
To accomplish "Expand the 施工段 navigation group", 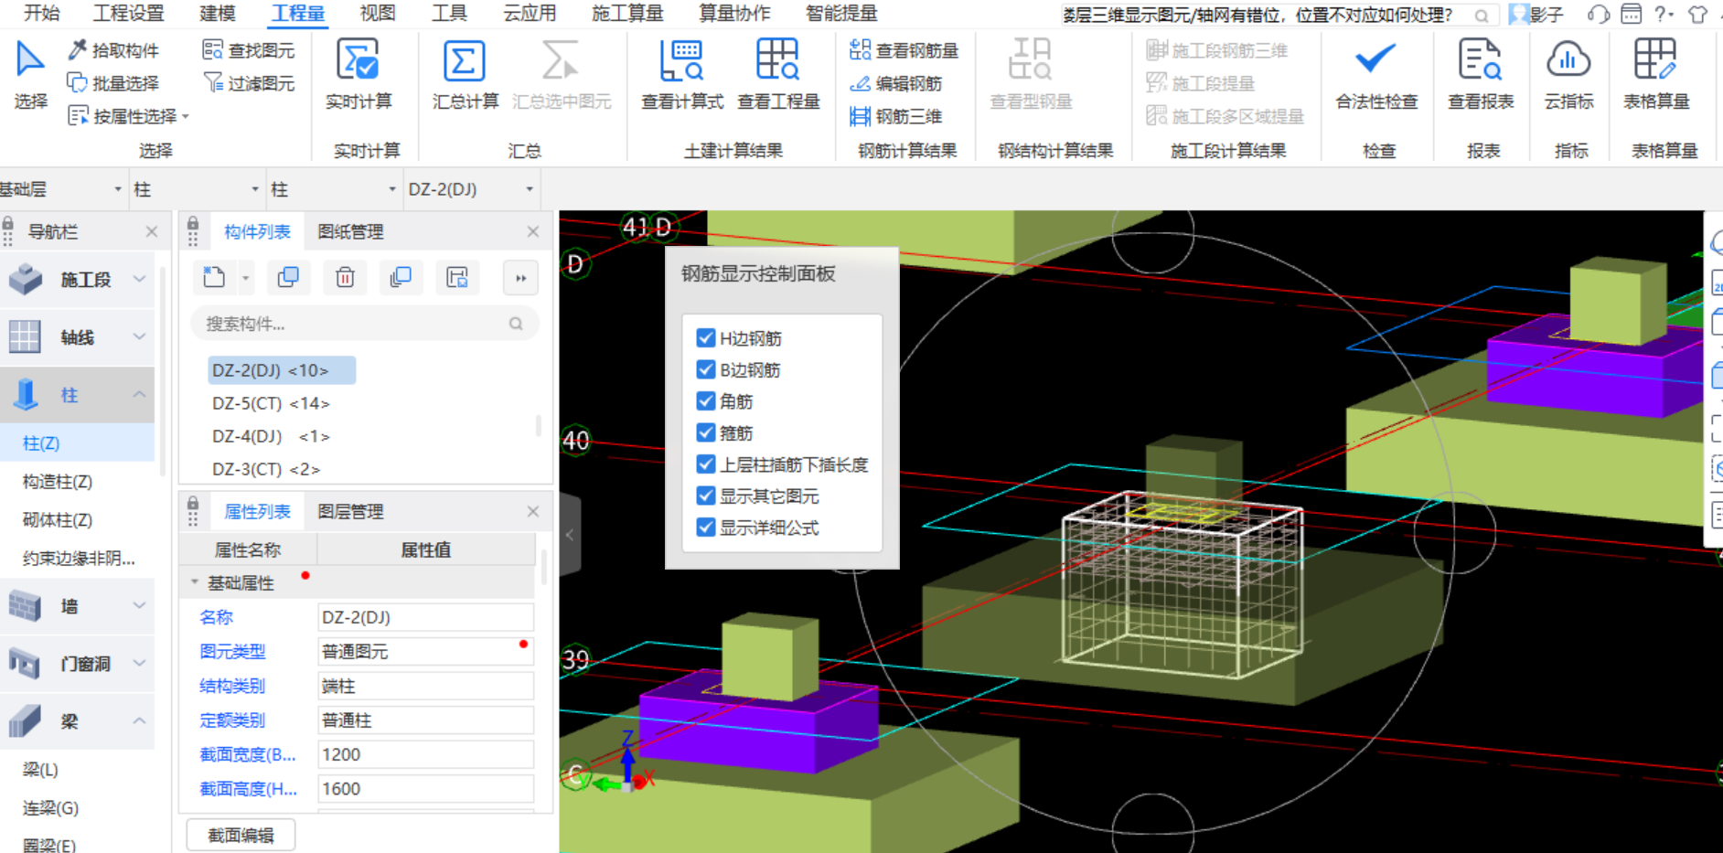I will (x=139, y=279).
